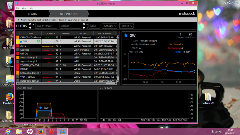This screenshot has height=135, width=240.
Task: Click the network signal icon in system tray
Action: (x=217, y=132)
